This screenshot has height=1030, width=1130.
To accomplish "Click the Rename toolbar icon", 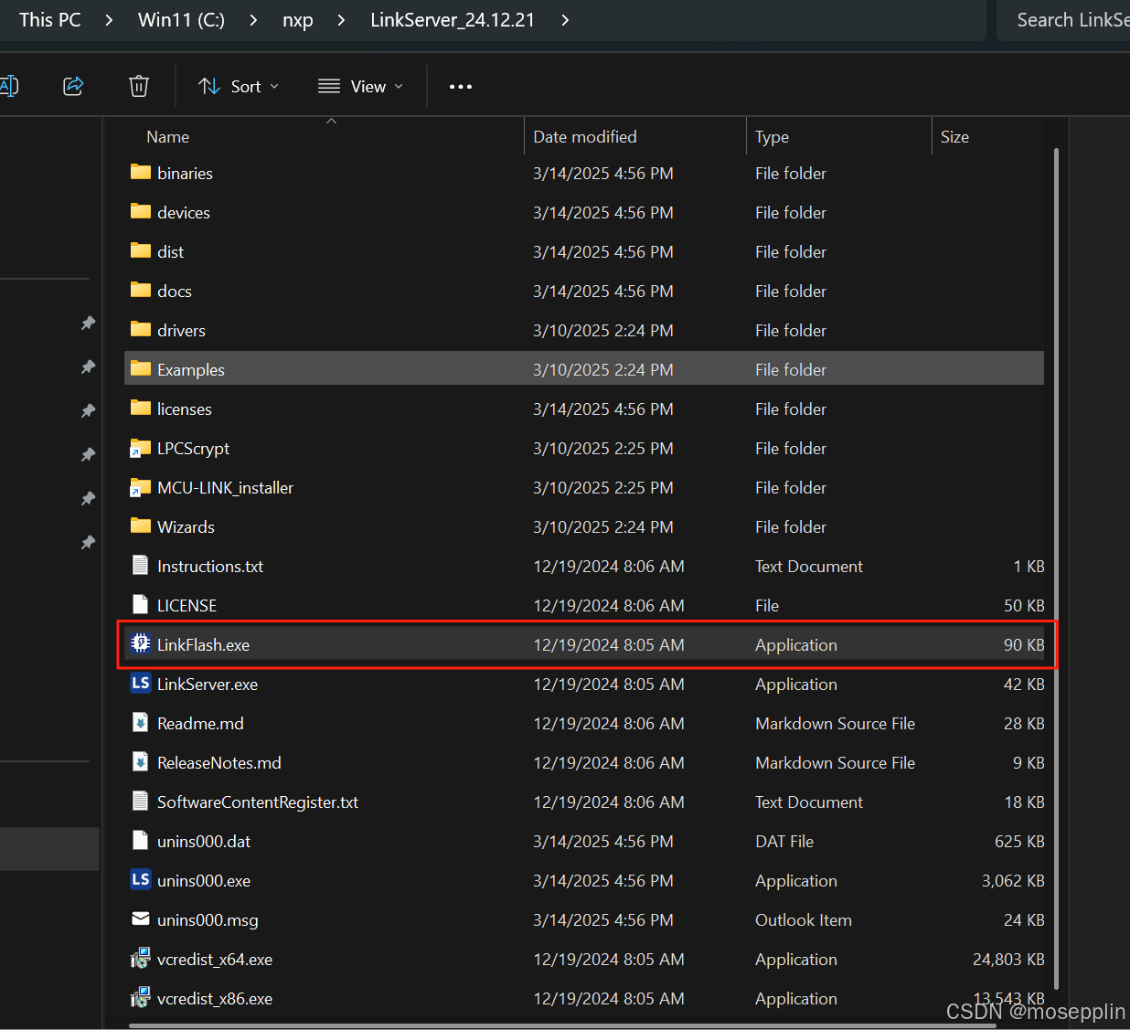I will (9, 86).
